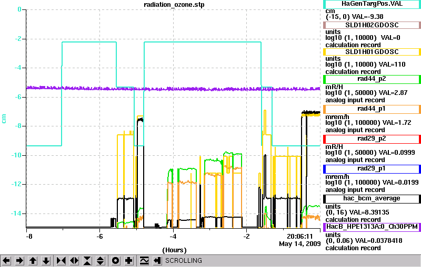Shift the graph up with up arrow
Image resolution: width=421 pixels, height=267 pixels.
pyautogui.click(x=33, y=261)
